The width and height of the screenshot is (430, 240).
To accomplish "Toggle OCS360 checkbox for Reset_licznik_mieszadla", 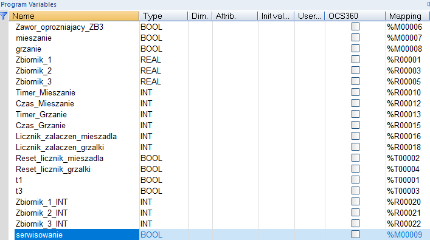I will pos(355,158).
